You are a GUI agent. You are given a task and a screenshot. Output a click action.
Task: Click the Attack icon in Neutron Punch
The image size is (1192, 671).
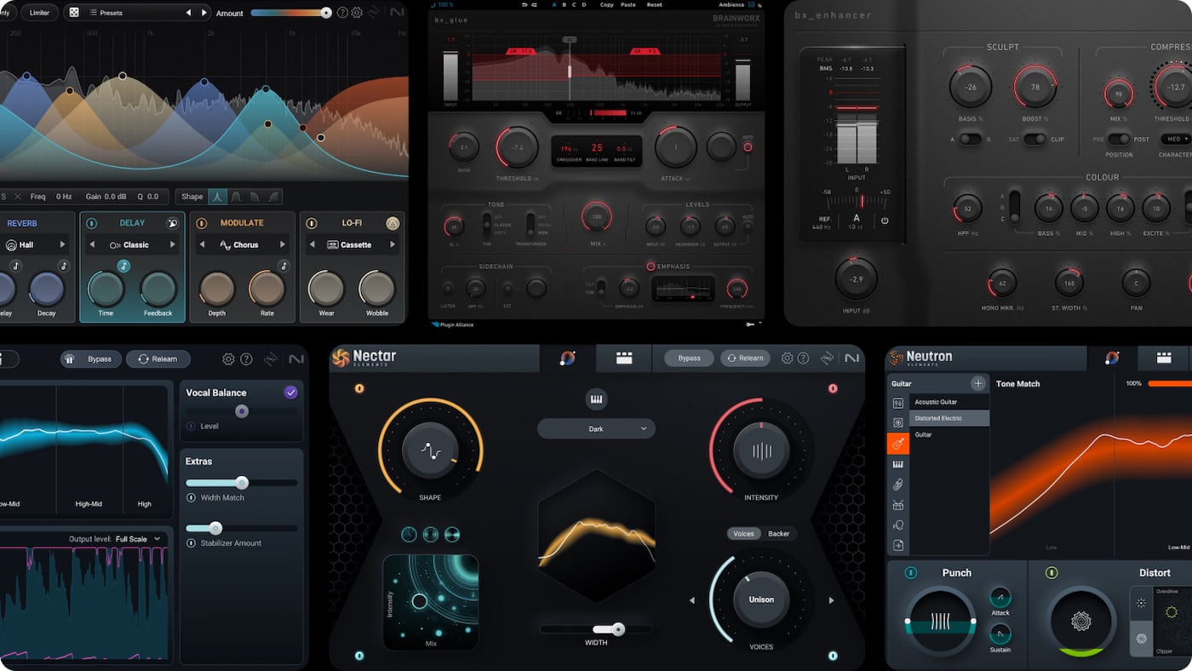(x=1000, y=598)
